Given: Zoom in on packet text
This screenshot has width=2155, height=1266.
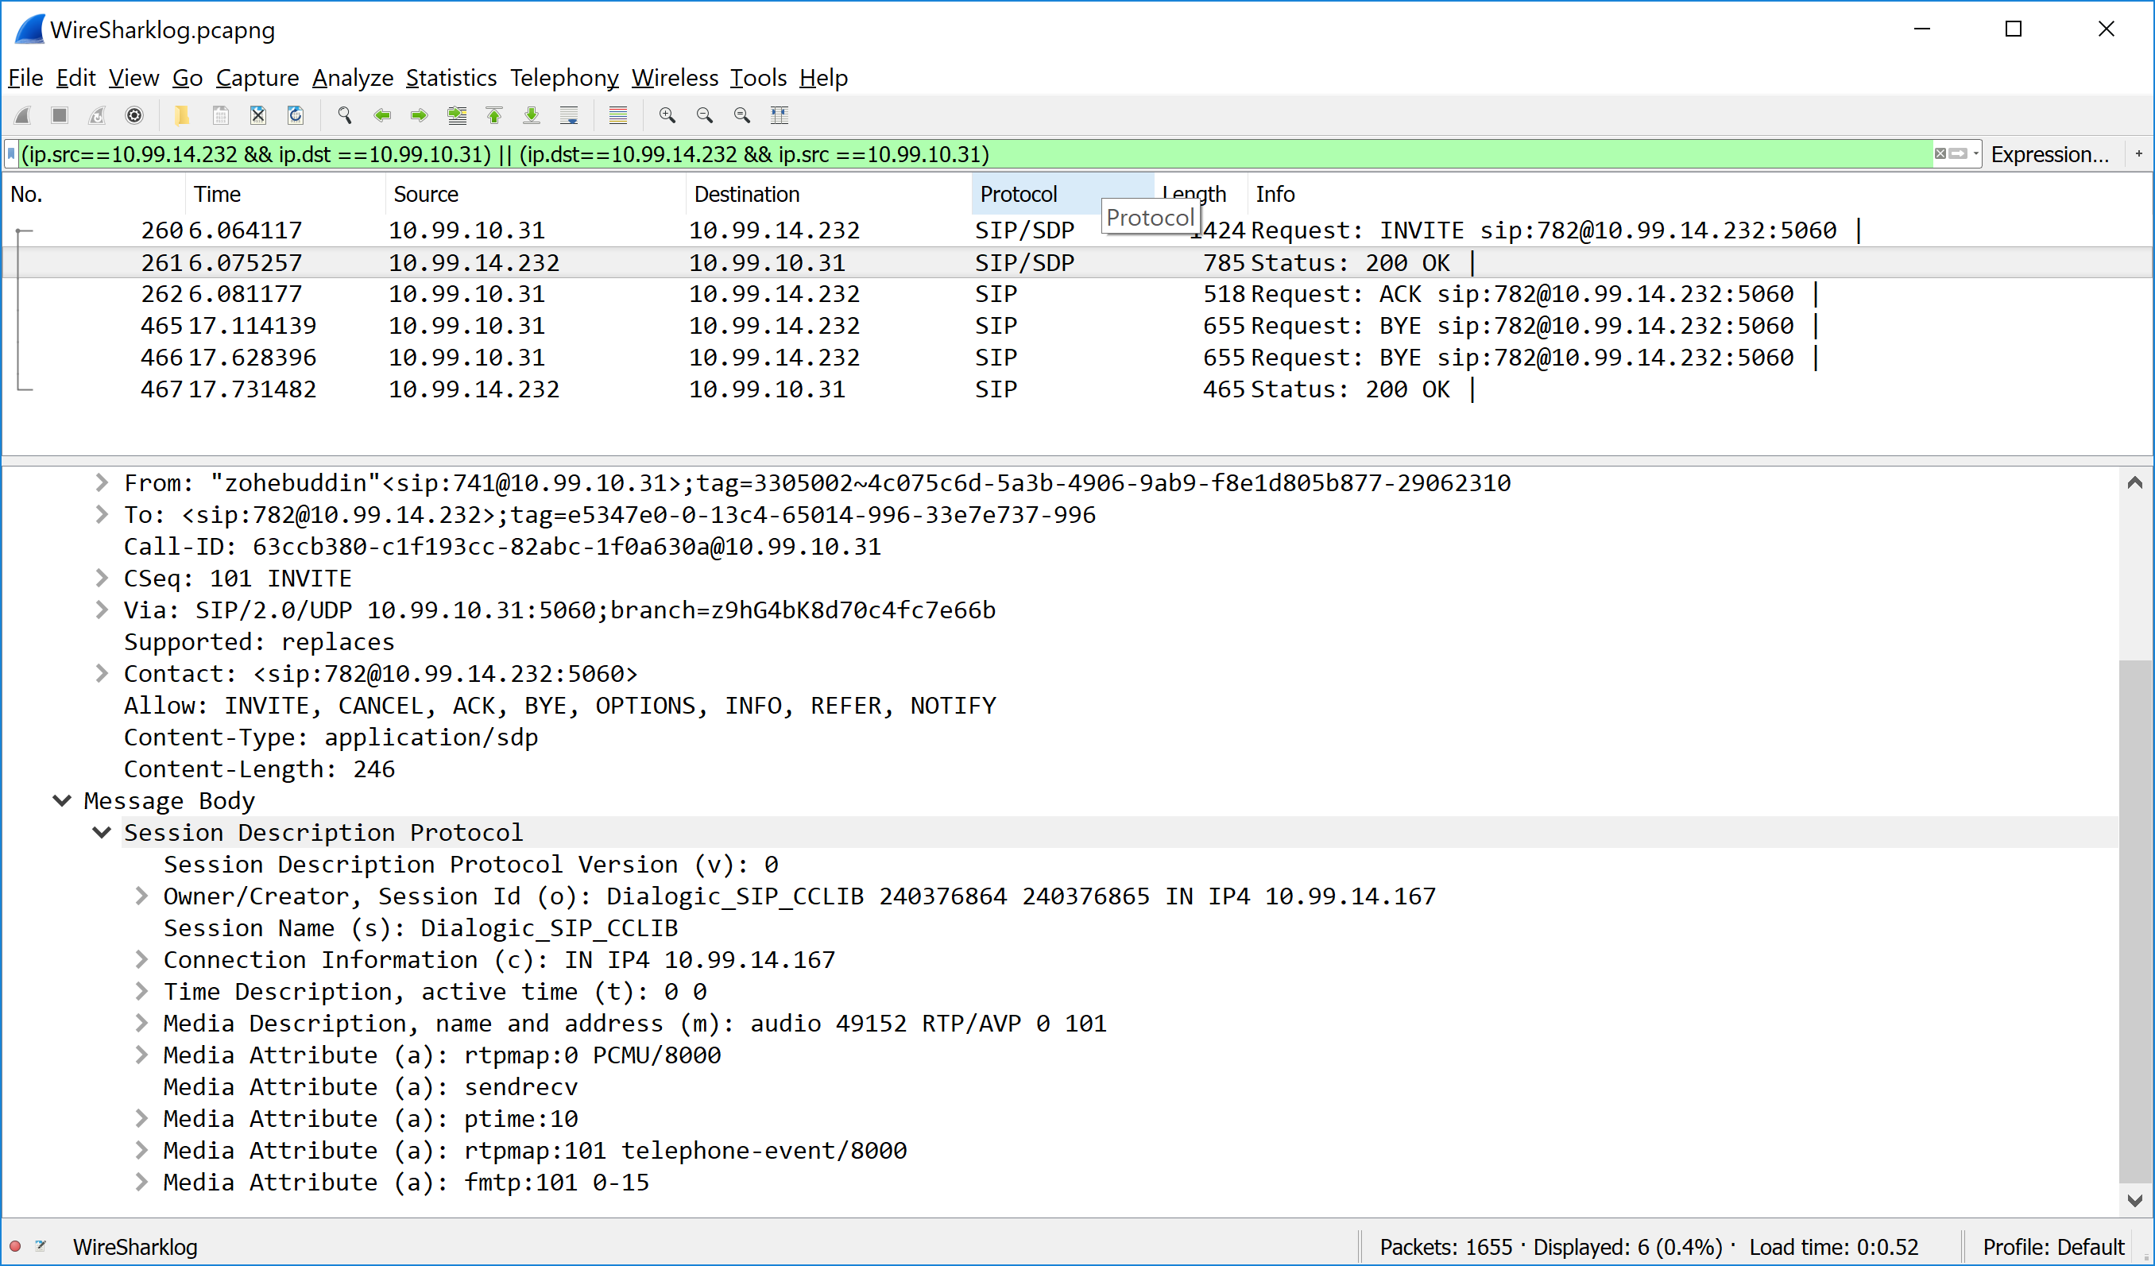Looking at the screenshot, I should [x=667, y=115].
